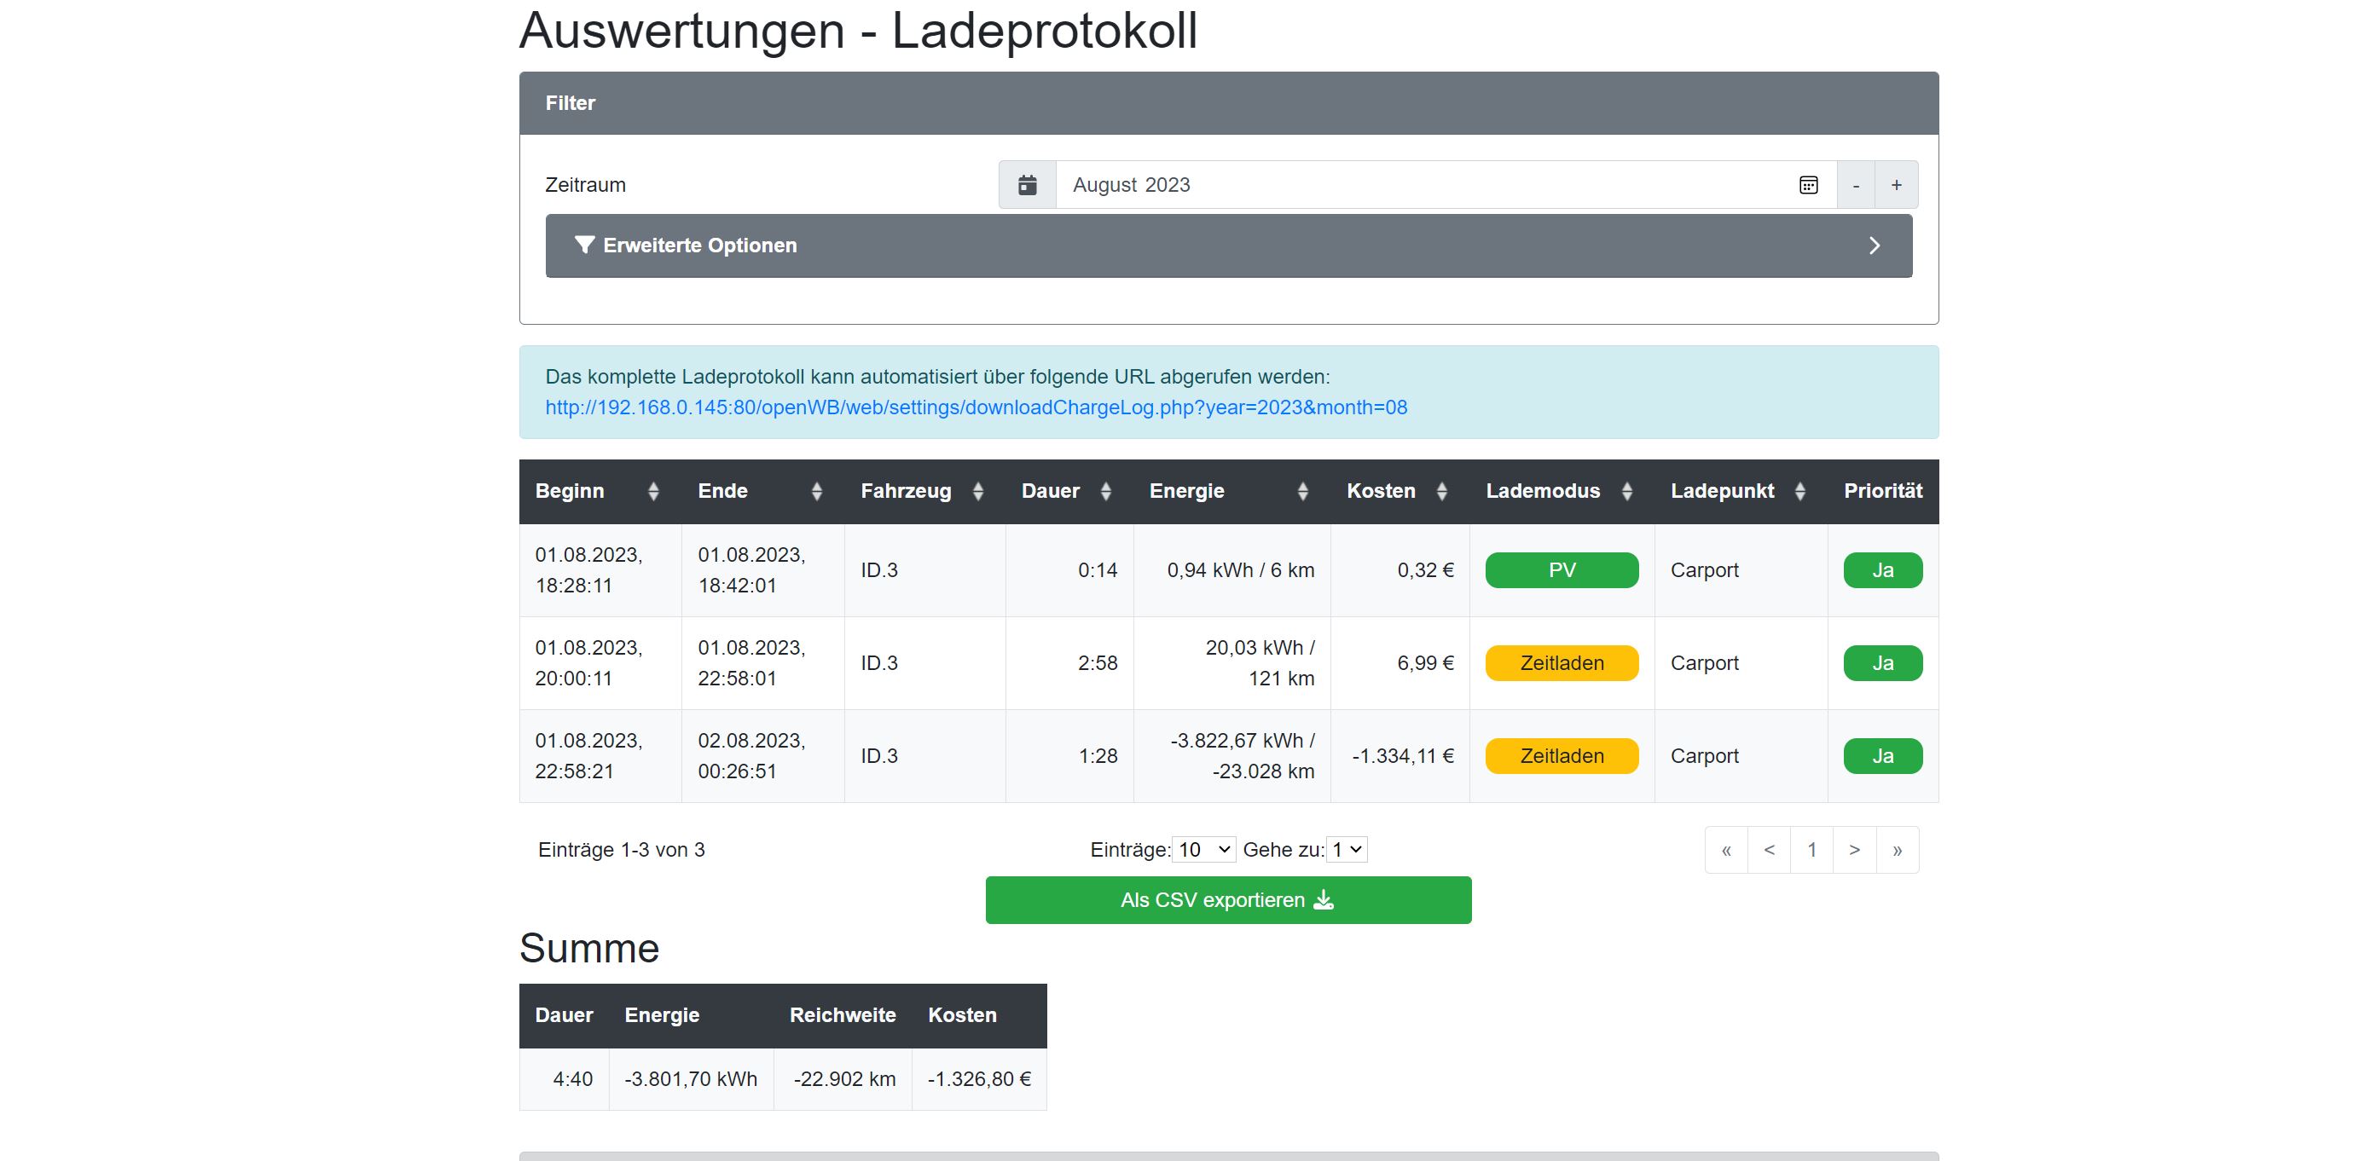The width and height of the screenshot is (2376, 1161).
Task: Sort by Dauer column sort icon
Action: (x=1105, y=492)
